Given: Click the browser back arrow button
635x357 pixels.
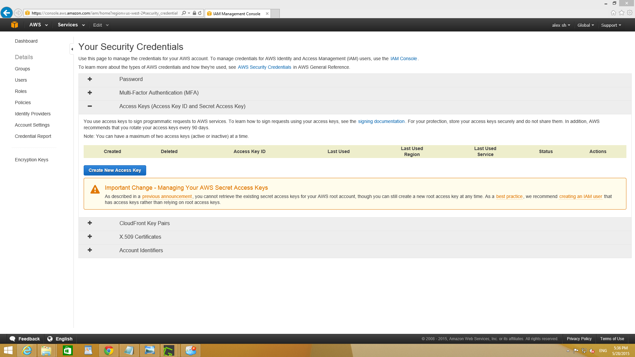Looking at the screenshot, I should 6,13.
